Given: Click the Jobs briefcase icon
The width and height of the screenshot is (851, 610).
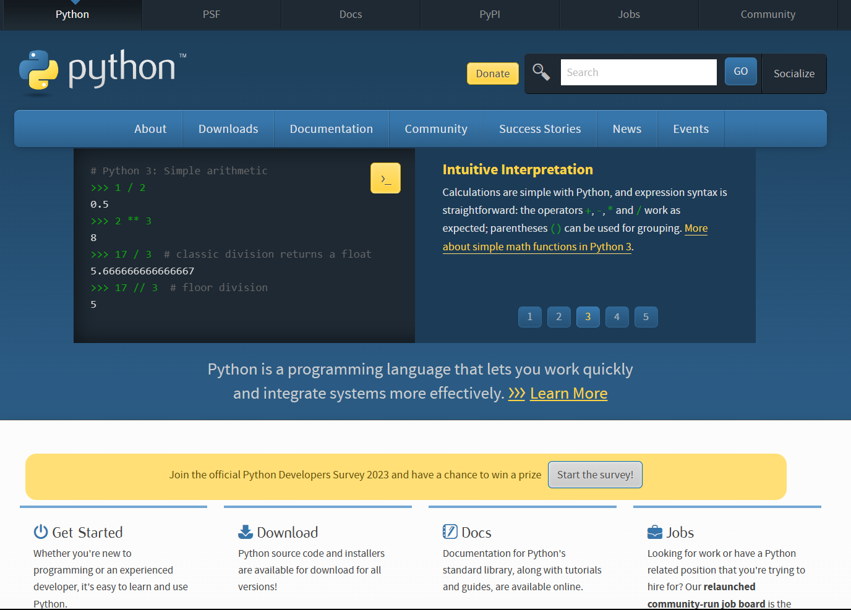Looking at the screenshot, I should (655, 532).
